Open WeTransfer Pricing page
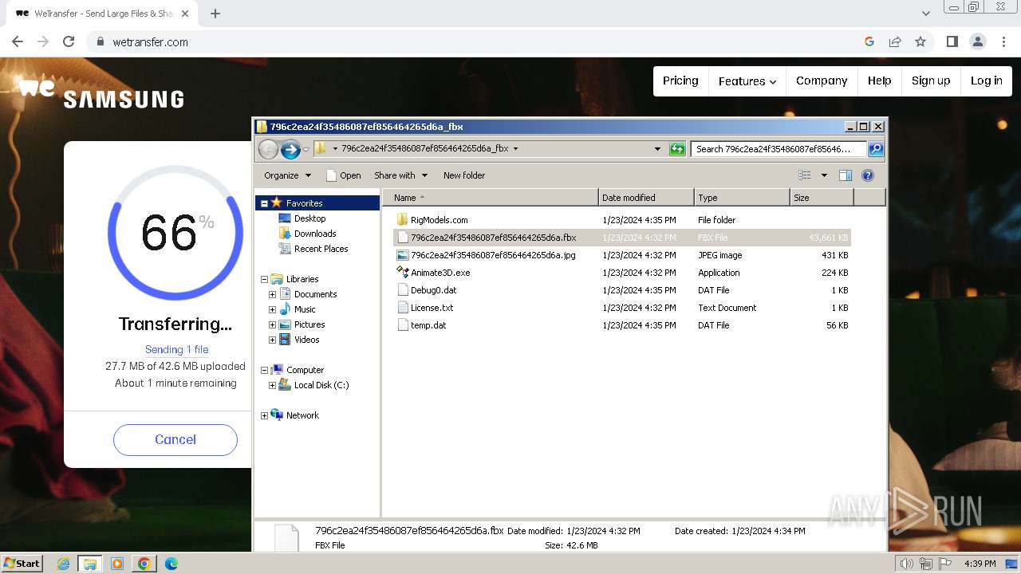The image size is (1021, 574). coord(680,81)
